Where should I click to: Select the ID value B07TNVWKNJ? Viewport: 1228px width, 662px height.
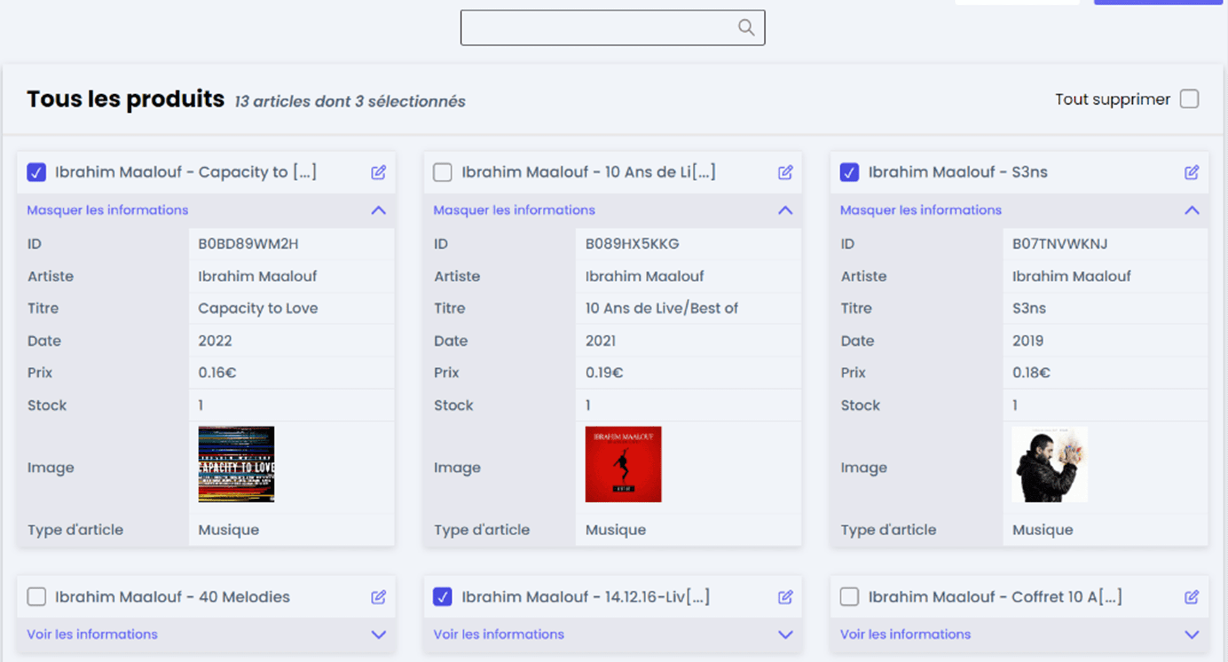pyautogui.click(x=1060, y=244)
